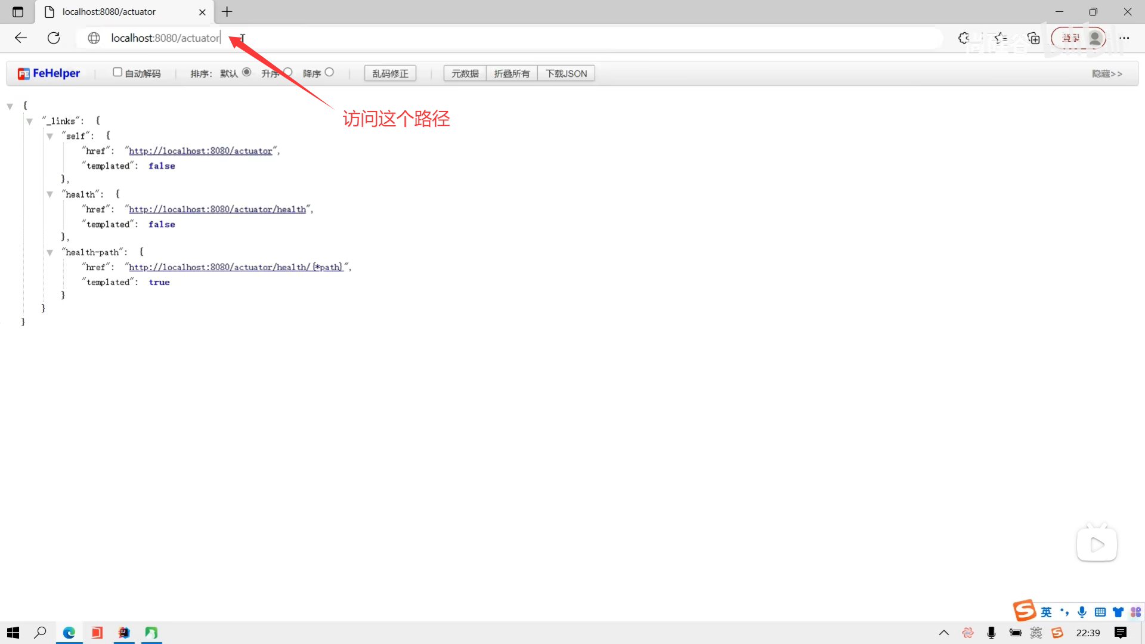Collapse the "health-path" JSON node
This screenshot has height=644, width=1145.
[50, 253]
